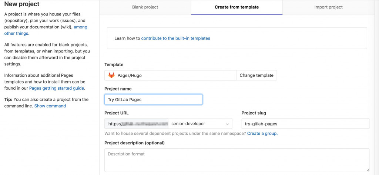Screen dimensions: 379x175
Task: Click the namespace dropdown chevron arrow
Action: (x=227, y=124)
